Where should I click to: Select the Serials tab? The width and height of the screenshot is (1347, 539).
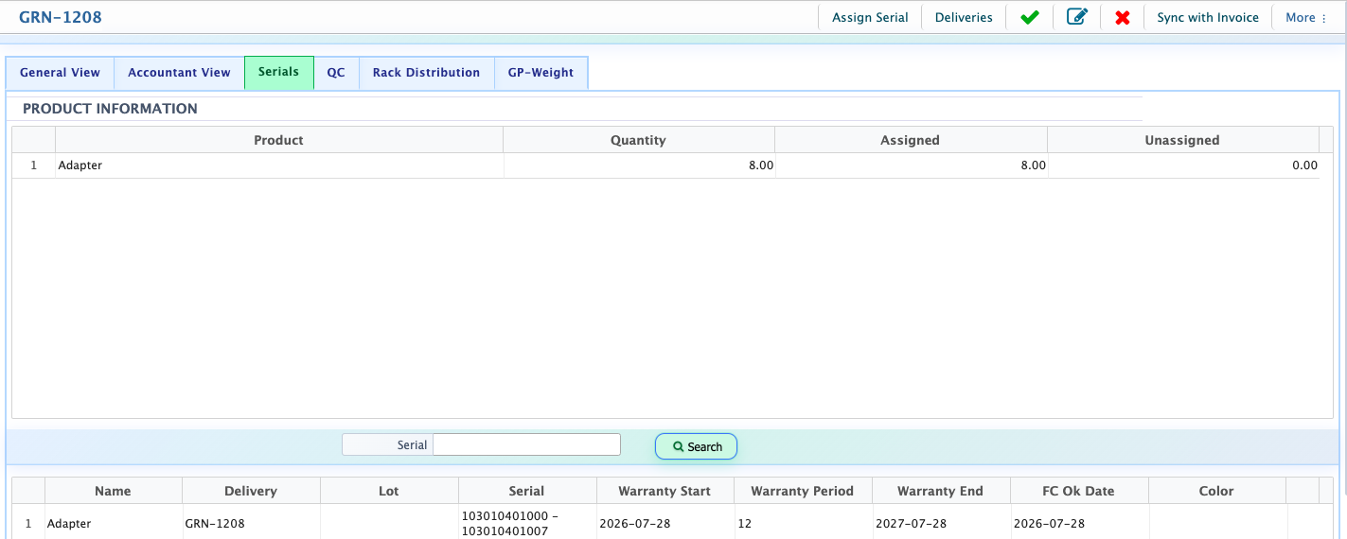278,73
